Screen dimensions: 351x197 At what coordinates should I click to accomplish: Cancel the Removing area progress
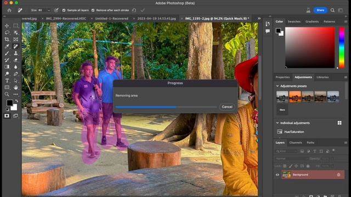click(227, 107)
